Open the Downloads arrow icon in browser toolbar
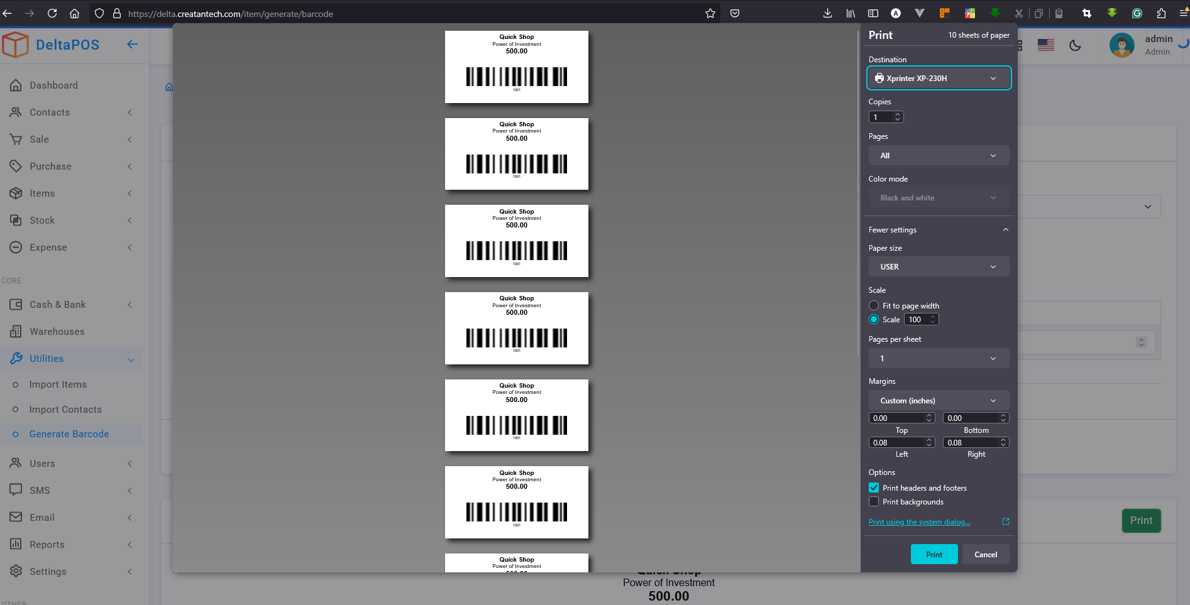The width and height of the screenshot is (1190, 605). (x=827, y=13)
